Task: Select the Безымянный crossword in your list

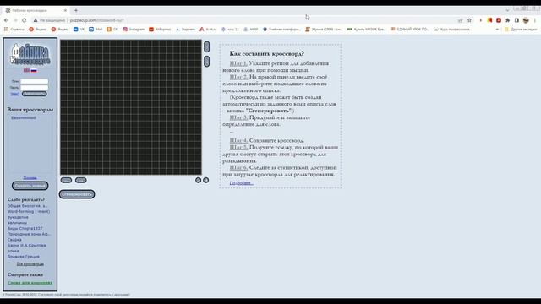Action: (24, 118)
